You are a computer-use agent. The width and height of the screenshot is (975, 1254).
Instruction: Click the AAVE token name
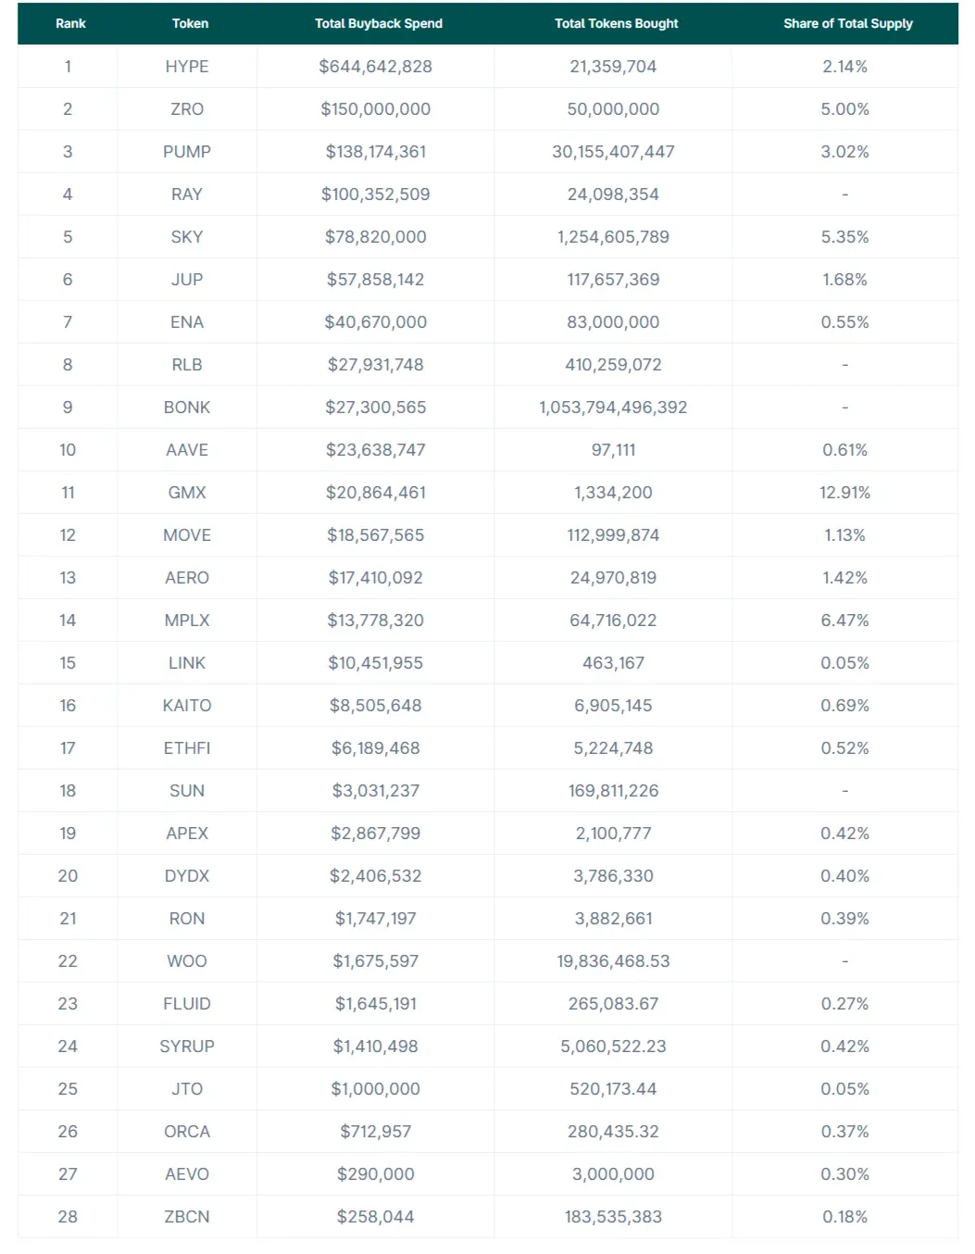point(187,450)
